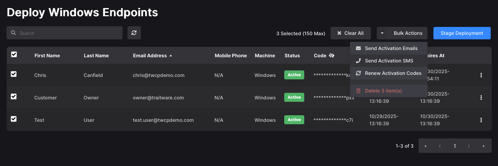Sort by the Email Address column header
The height and width of the screenshot is (166, 498).
[150, 56]
